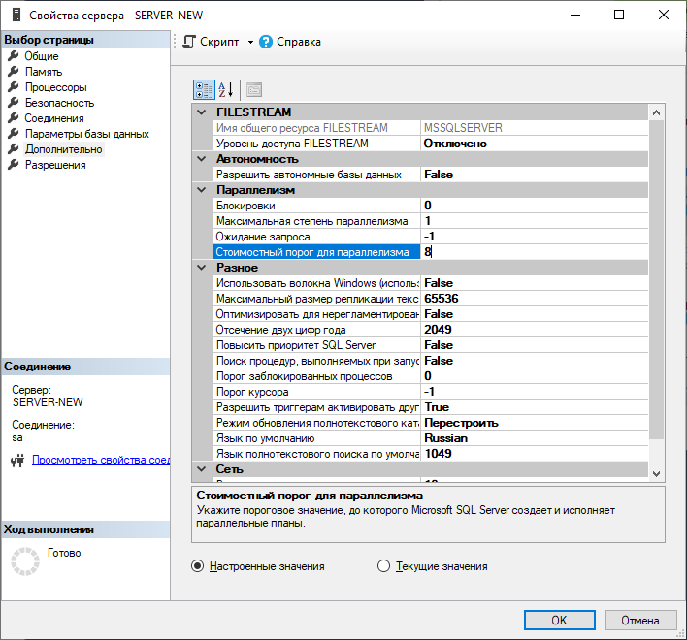Select the Настроенные значения radio button
The height and width of the screenshot is (640, 687).
click(198, 566)
